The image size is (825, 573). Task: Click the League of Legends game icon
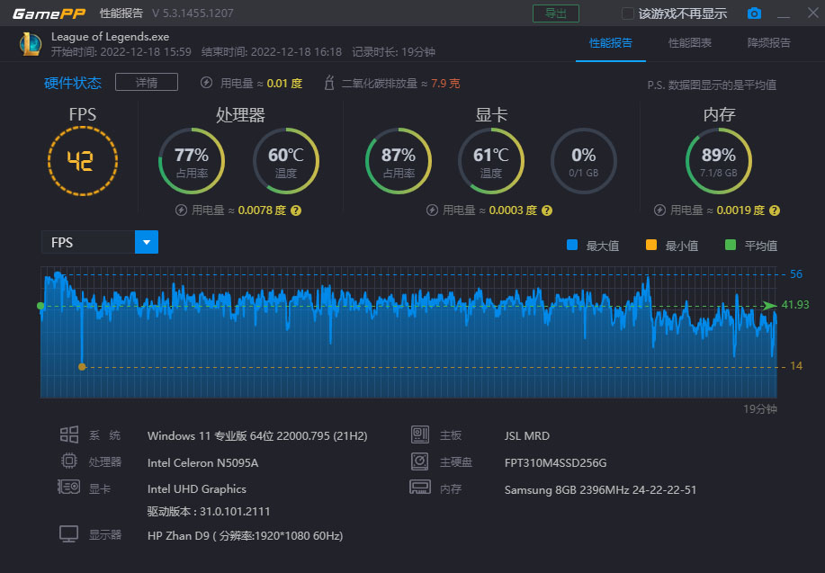coord(29,44)
